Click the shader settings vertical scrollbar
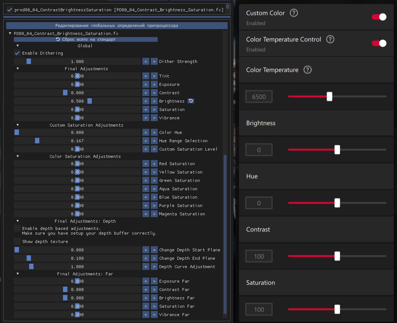Screen dimensions: 397x323 pyautogui.click(x=225, y=234)
